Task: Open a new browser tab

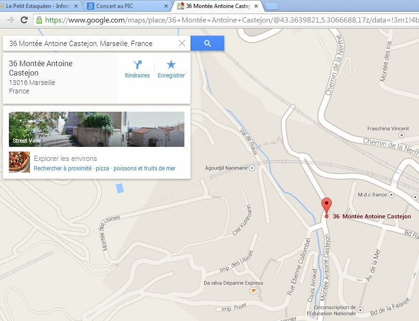Action: click(x=272, y=7)
